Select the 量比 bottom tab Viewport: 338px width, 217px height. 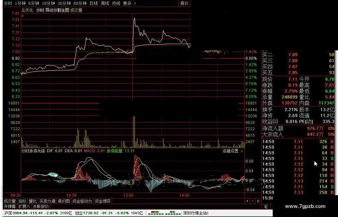click(x=33, y=201)
